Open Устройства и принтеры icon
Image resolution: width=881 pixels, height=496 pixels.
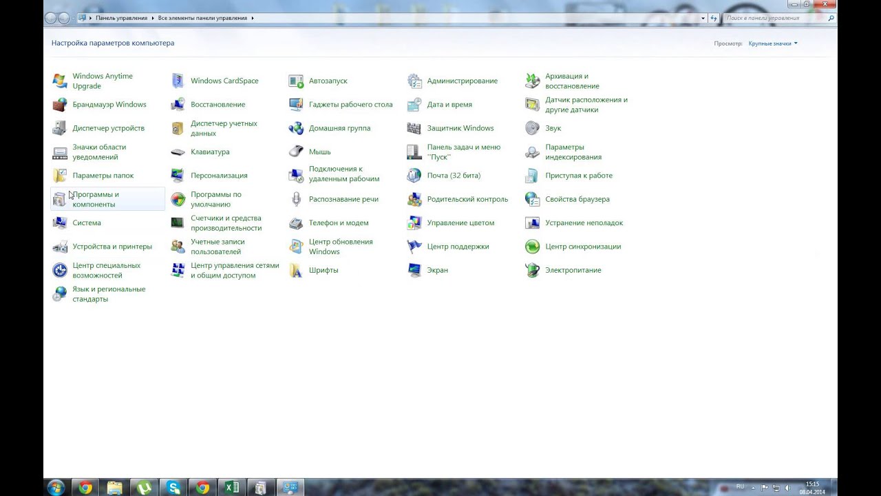pyautogui.click(x=60, y=247)
